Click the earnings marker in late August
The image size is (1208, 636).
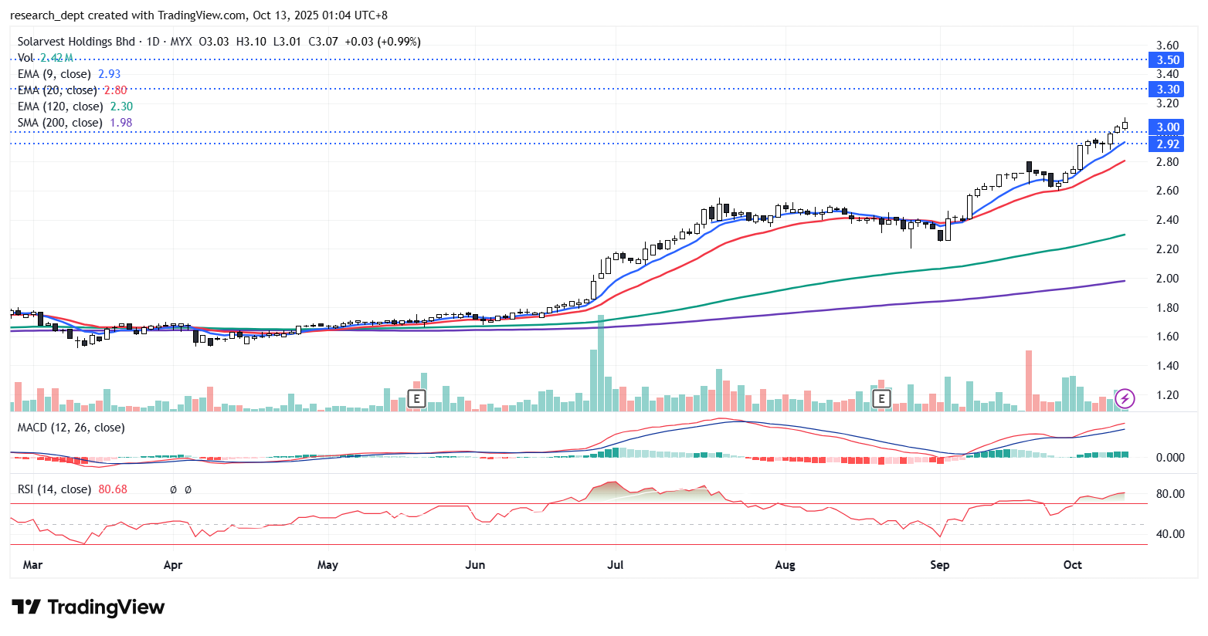click(x=881, y=399)
